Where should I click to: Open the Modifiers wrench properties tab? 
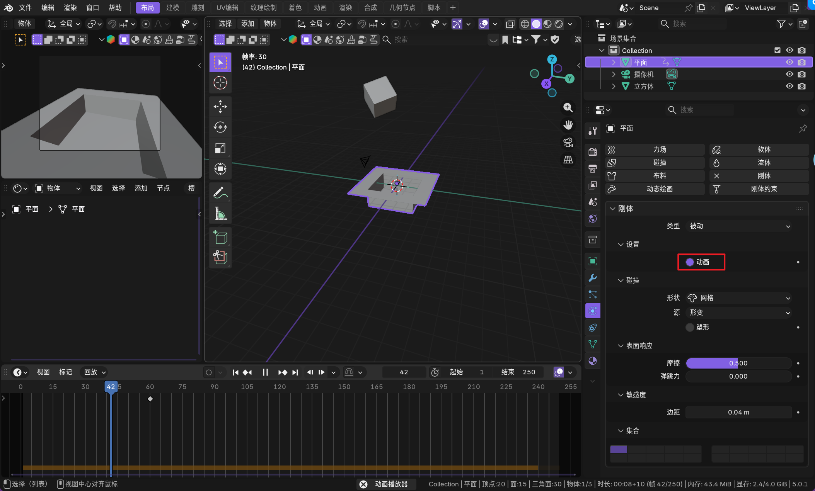pos(592,278)
